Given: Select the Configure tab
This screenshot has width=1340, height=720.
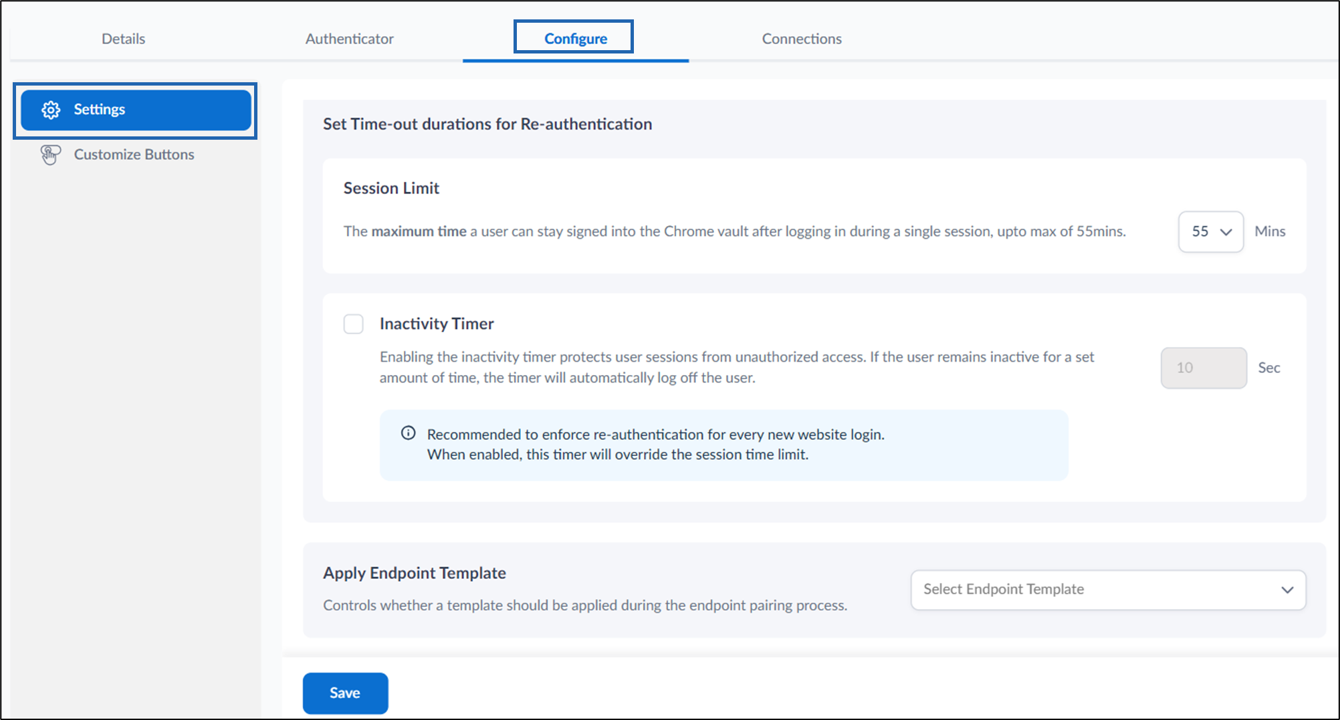Looking at the screenshot, I should 575,39.
